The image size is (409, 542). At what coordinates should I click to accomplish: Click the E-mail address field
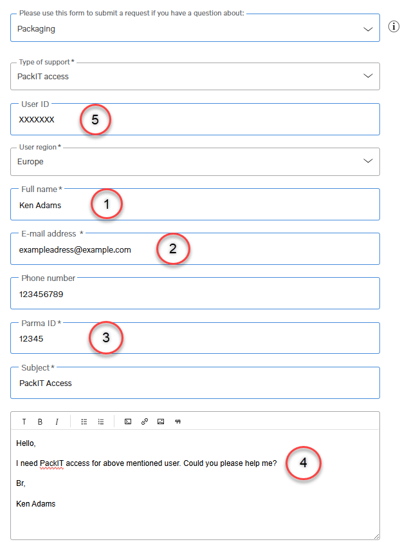pos(195,249)
